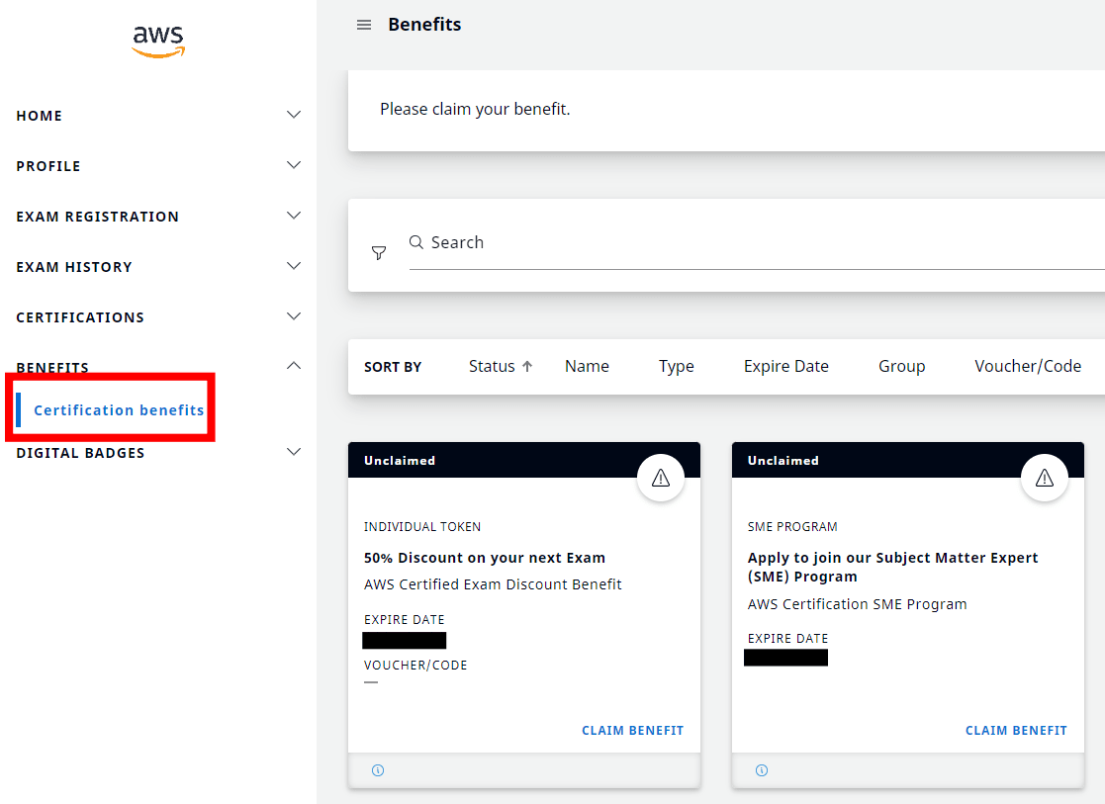Expand the Home menu chevron
This screenshot has height=804, width=1105.
pos(294,114)
